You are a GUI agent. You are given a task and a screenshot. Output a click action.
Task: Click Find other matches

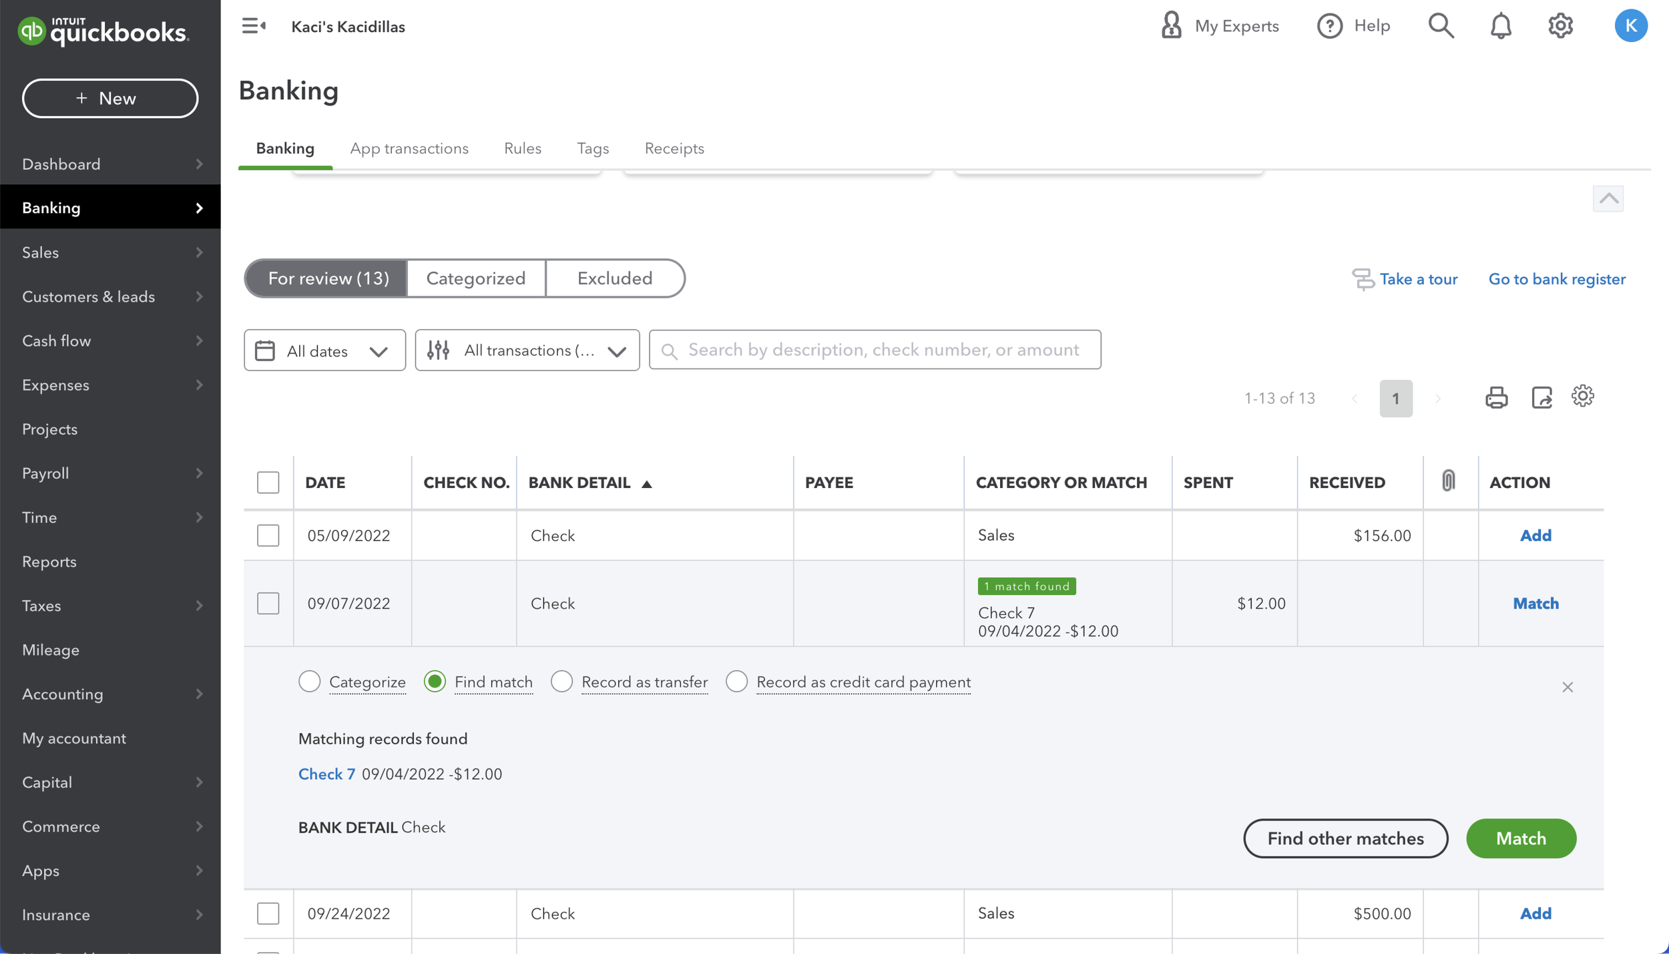coord(1345,839)
